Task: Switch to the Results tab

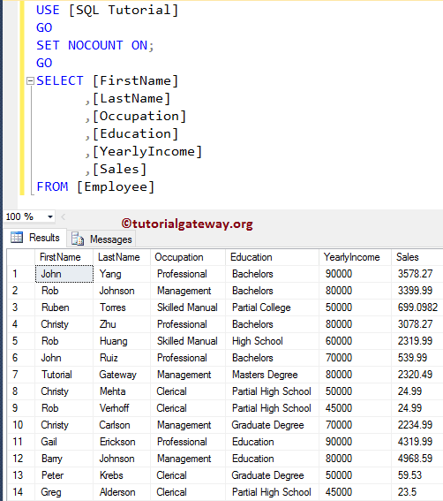Action: tap(35, 238)
